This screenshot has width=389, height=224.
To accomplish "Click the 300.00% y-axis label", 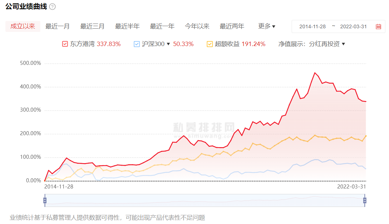I will click(x=31, y=110).
